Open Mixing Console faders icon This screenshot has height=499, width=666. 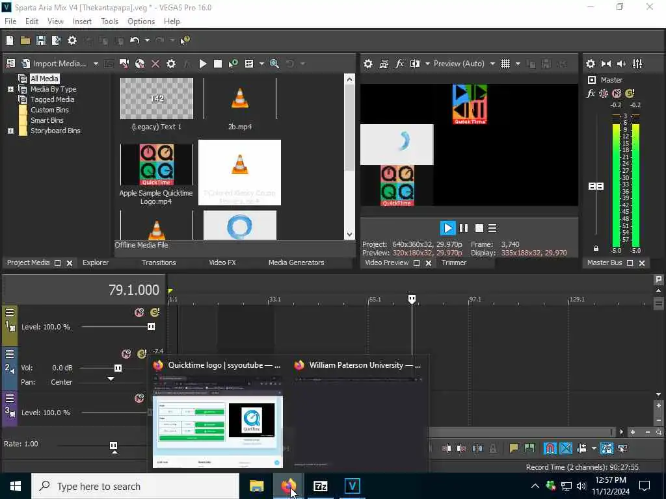pos(637,64)
